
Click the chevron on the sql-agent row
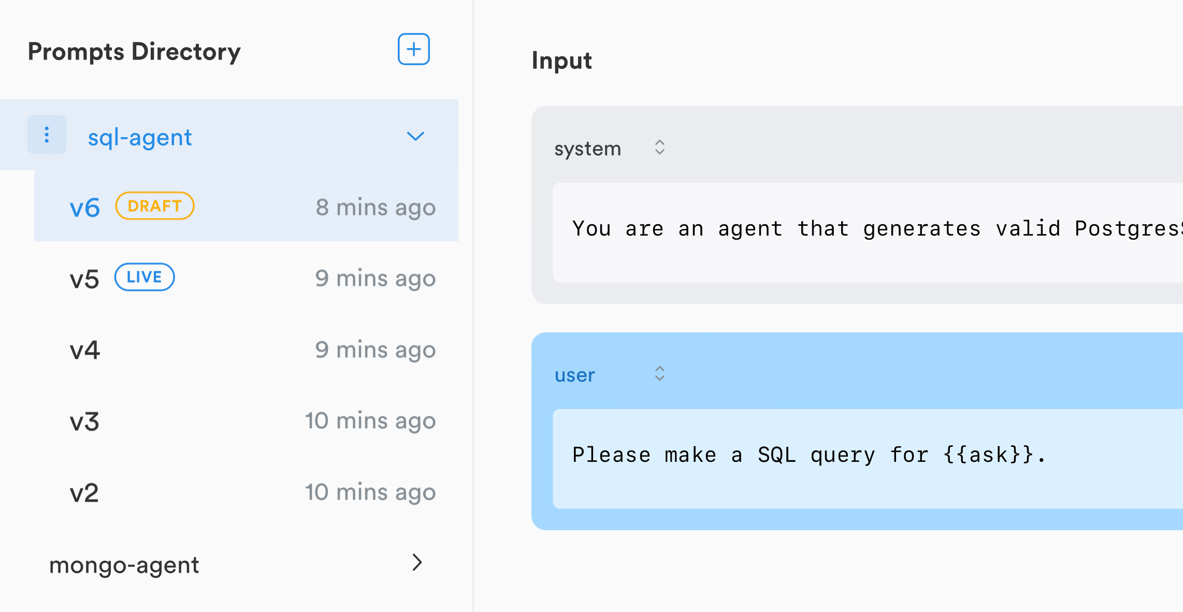tap(415, 136)
